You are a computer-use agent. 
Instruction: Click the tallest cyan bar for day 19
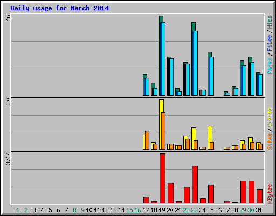coord(163,59)
